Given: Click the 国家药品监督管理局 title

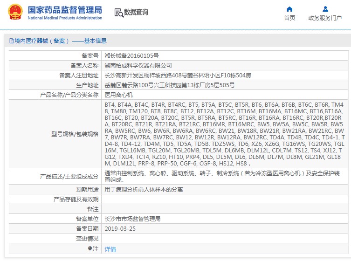Looking at the screenshot, I should (65, 10).
